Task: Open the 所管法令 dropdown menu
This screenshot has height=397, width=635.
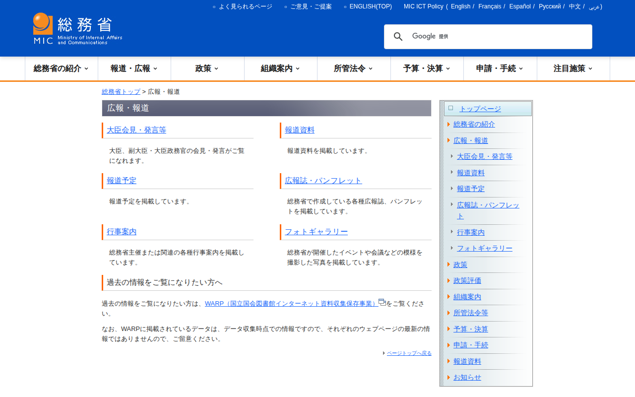Action: (x=353, y=68)
